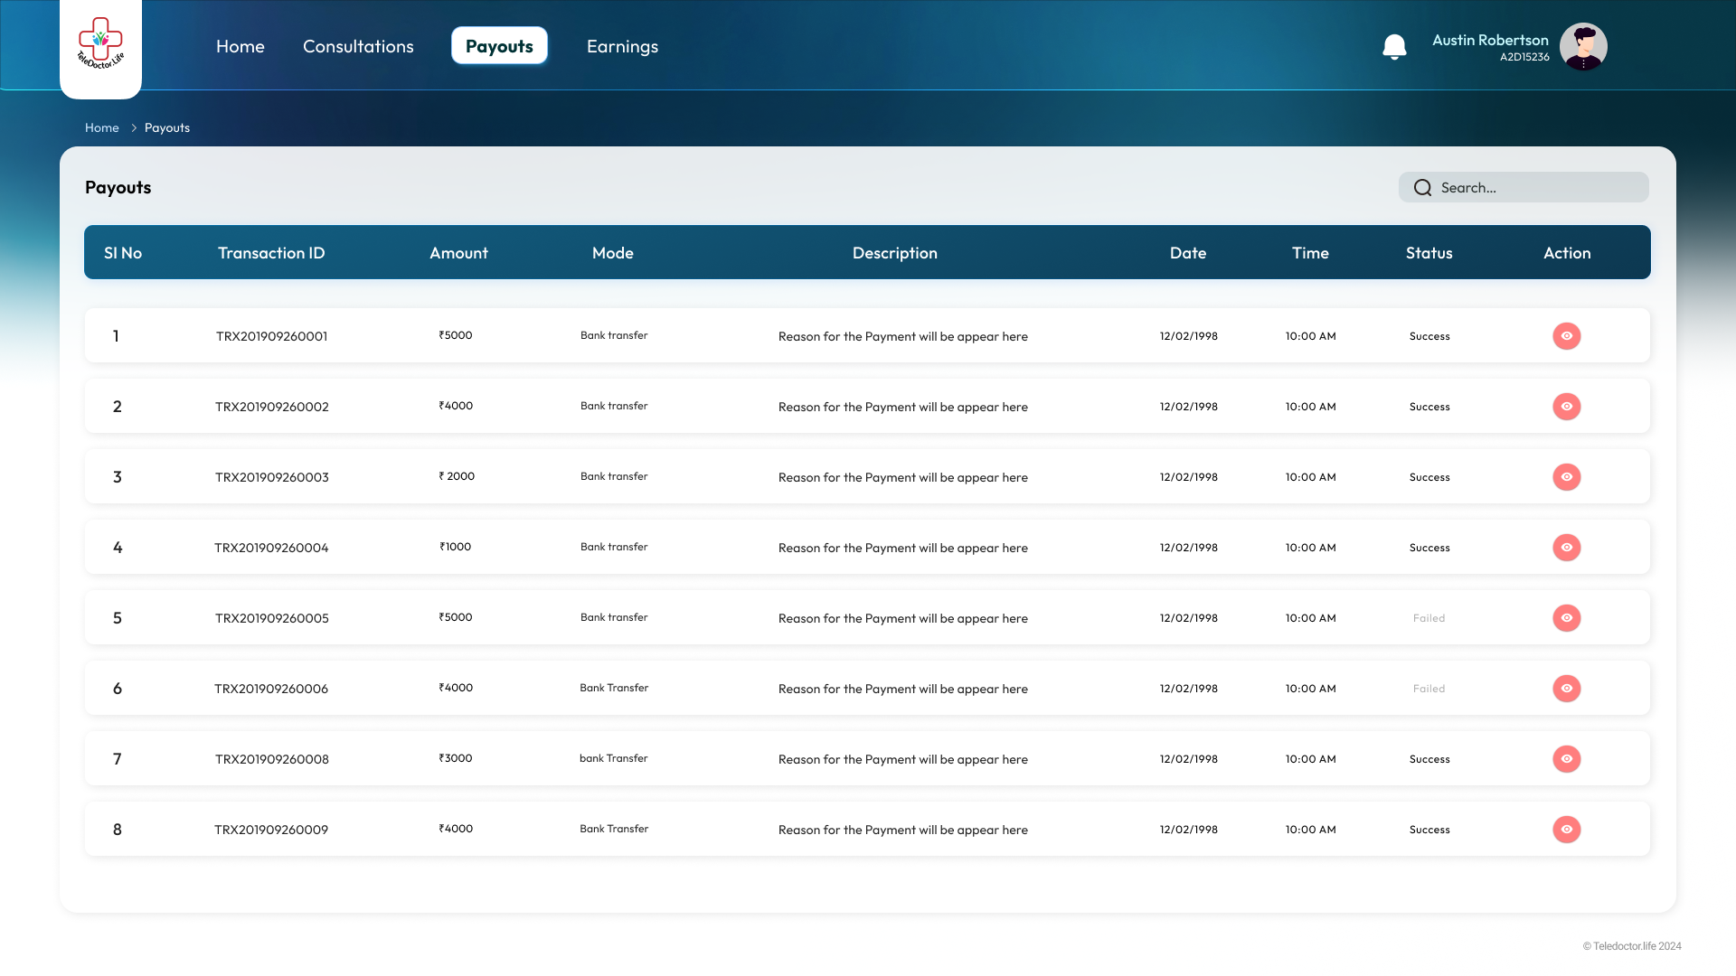The width and height of the screenshot is (1736, 976).
Task: Select transaction ID TRX201909260001
Action: point(271,336)
